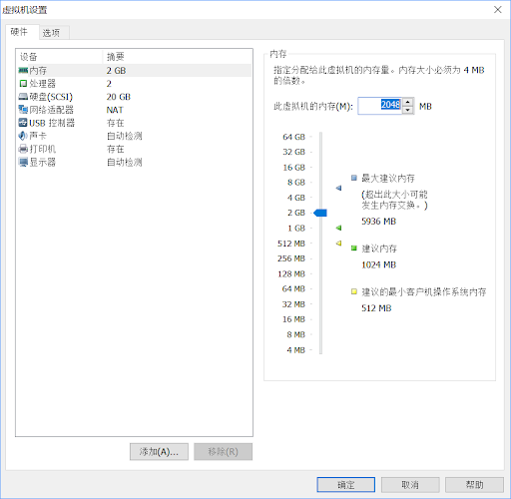The width and height of the screenshot is (511, 499).
Task: Click the 摘要 column header
Action: (x=178, y=57)
